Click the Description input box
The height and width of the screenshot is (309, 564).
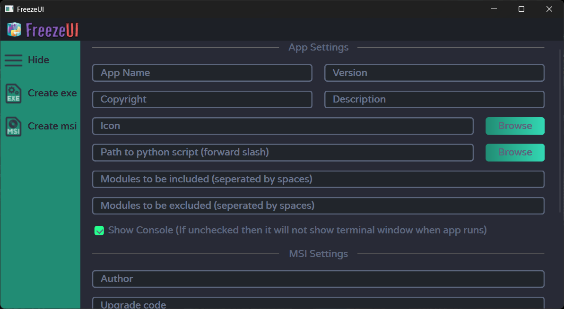[x=434, y=100]
